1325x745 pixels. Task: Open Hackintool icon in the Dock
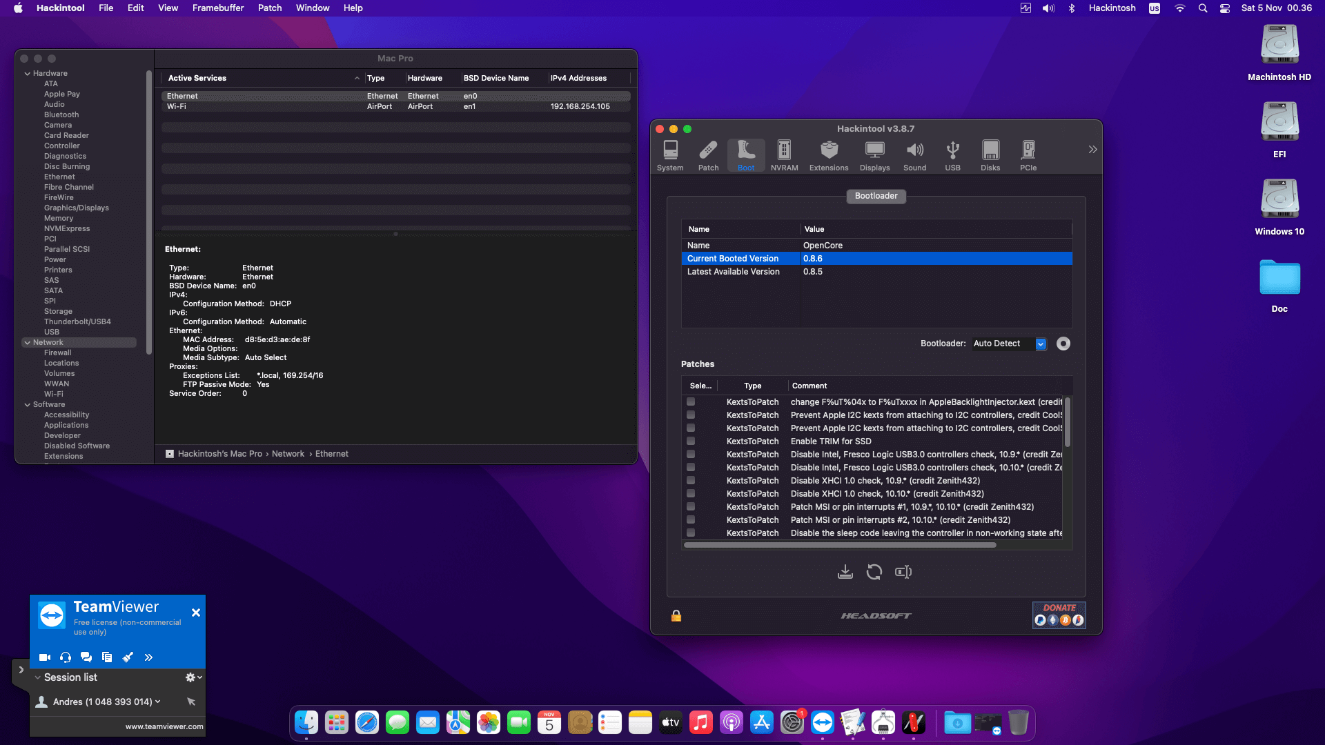[x=913, y=723]
